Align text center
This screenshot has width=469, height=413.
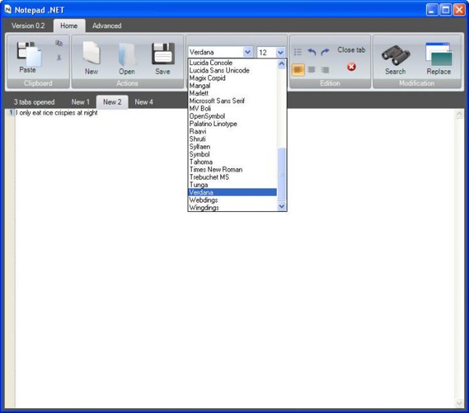click(312, 70)
